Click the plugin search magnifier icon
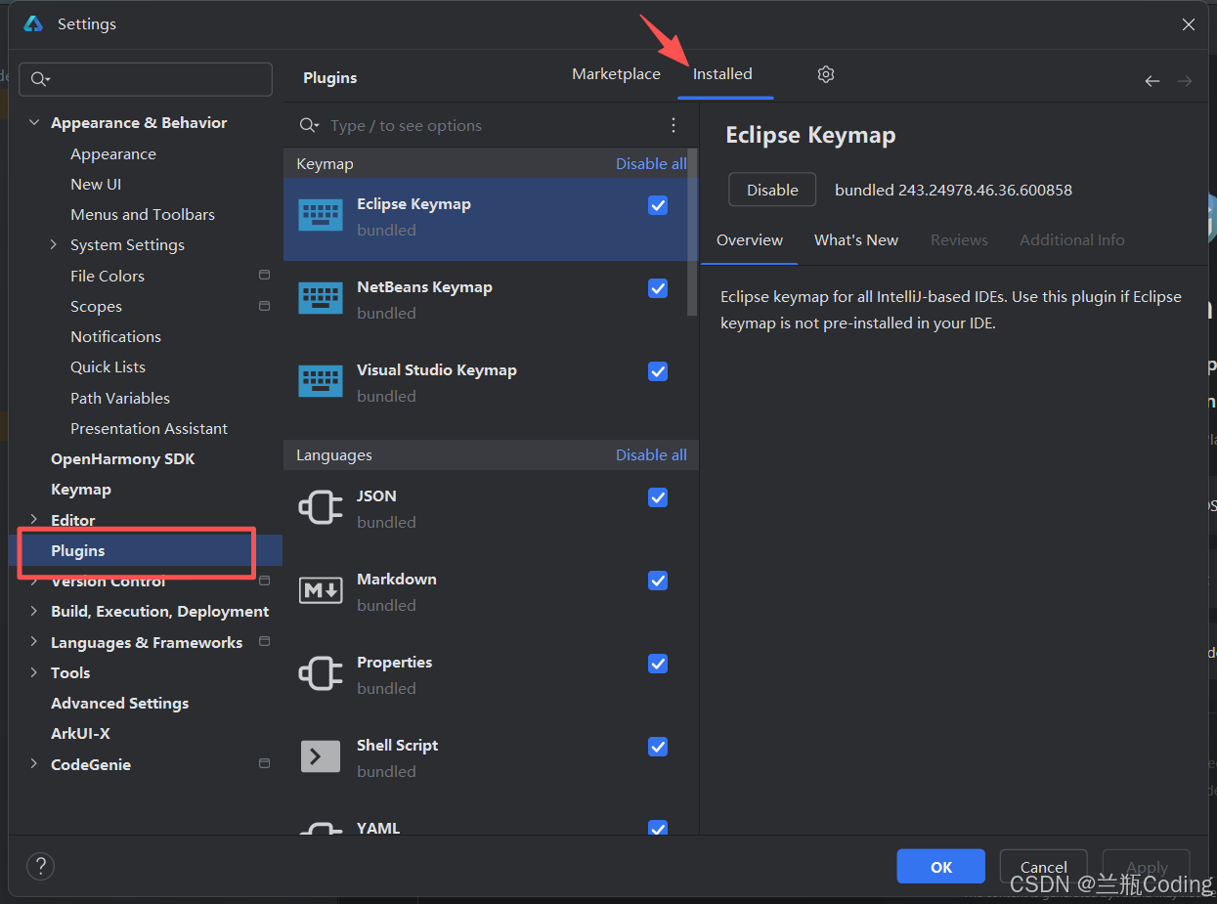1217x904 pixels. tap(309, 125)
